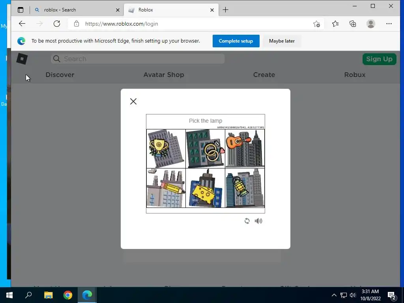This screenshot has height=303, width=404.
Task: Reload the page with the refresh icon
Action: pyautogui.click(x=57, y=24)
